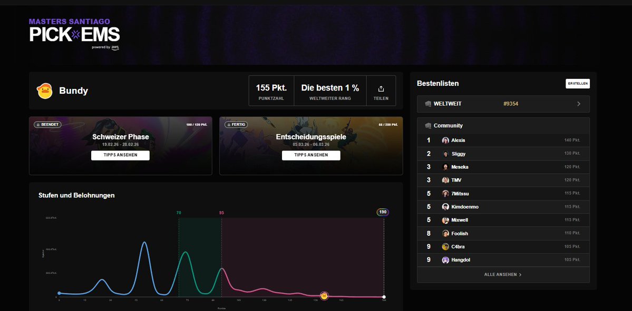Select the Meseka name in leaderboard
Screen dimensions: 632x311
tap(460, 167)
